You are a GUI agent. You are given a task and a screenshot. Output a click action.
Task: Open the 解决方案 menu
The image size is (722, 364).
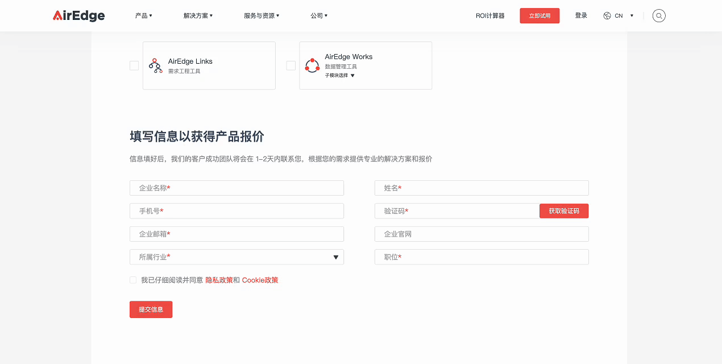coord(198,16)
